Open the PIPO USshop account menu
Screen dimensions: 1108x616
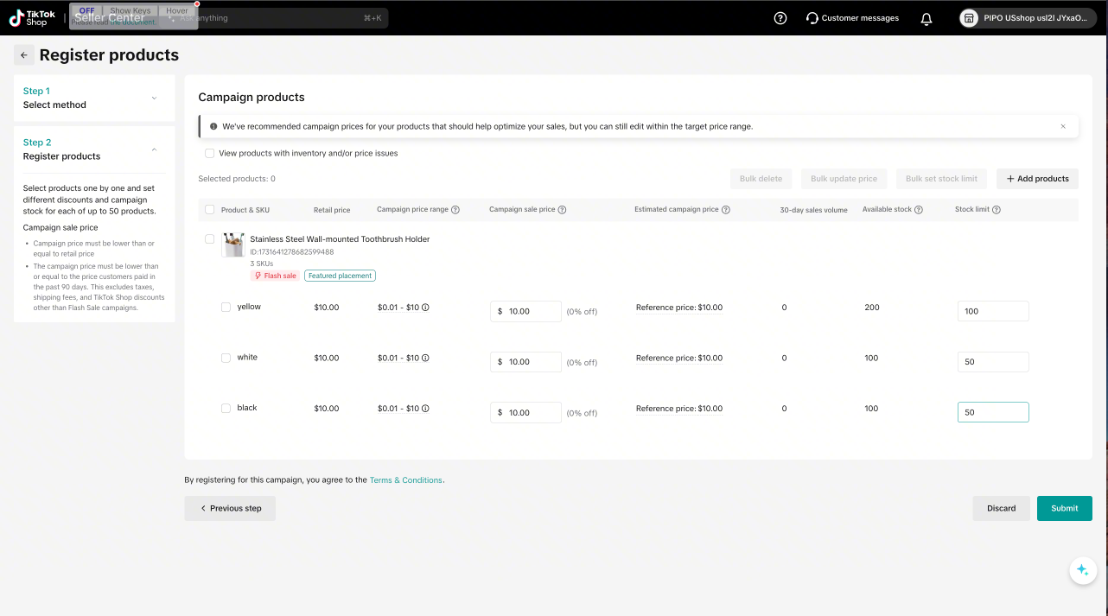tap(1028, 18)
